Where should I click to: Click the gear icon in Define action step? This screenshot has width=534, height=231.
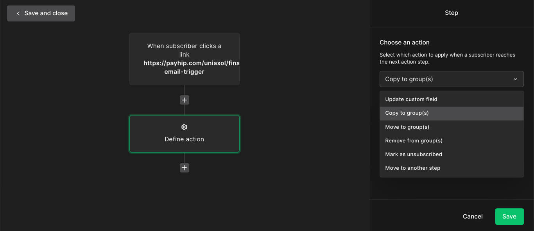(x=185, y=127)
